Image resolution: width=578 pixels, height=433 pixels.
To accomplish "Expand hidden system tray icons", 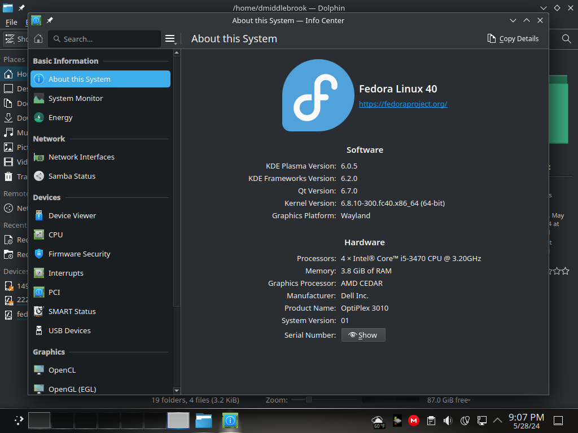I will tap(497, 421).
